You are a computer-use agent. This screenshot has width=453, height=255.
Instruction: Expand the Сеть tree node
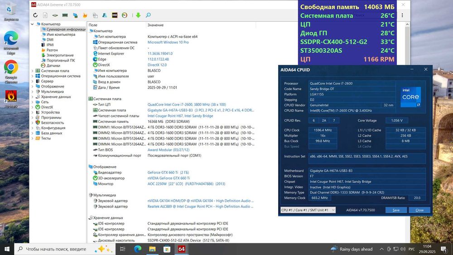pyautogui.click(x=32, y=102)
